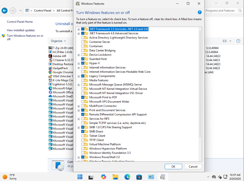
Task: Uncheck the Guarded Host feature
Action: 83,59
